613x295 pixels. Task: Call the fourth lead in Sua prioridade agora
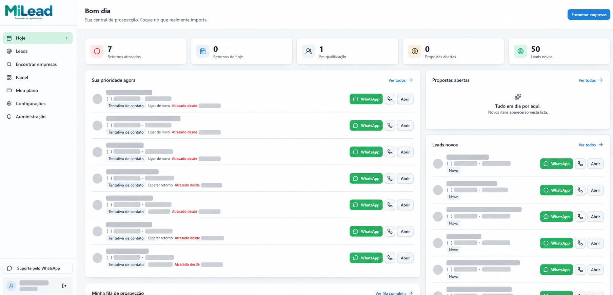point(390,178)
